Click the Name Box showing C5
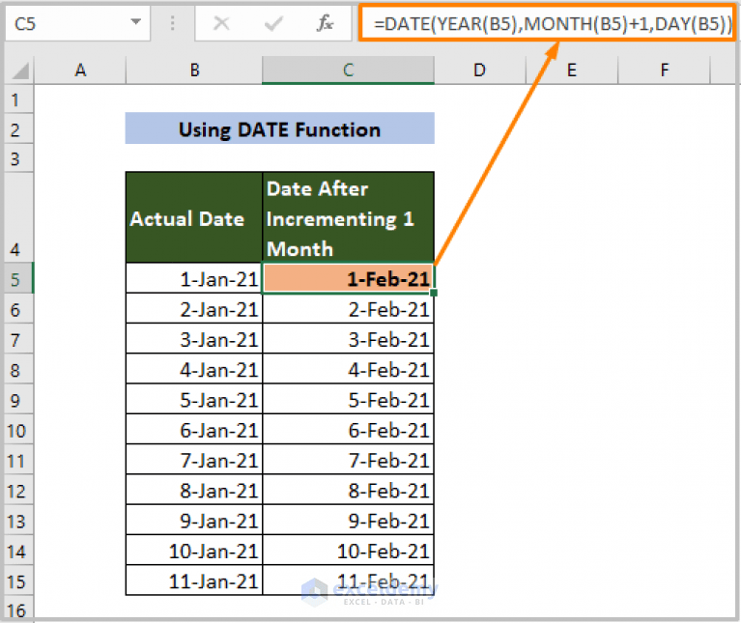 pos(77,22)
